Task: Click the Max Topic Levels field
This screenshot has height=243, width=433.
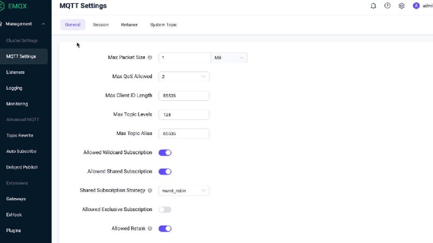Action: 183,114
